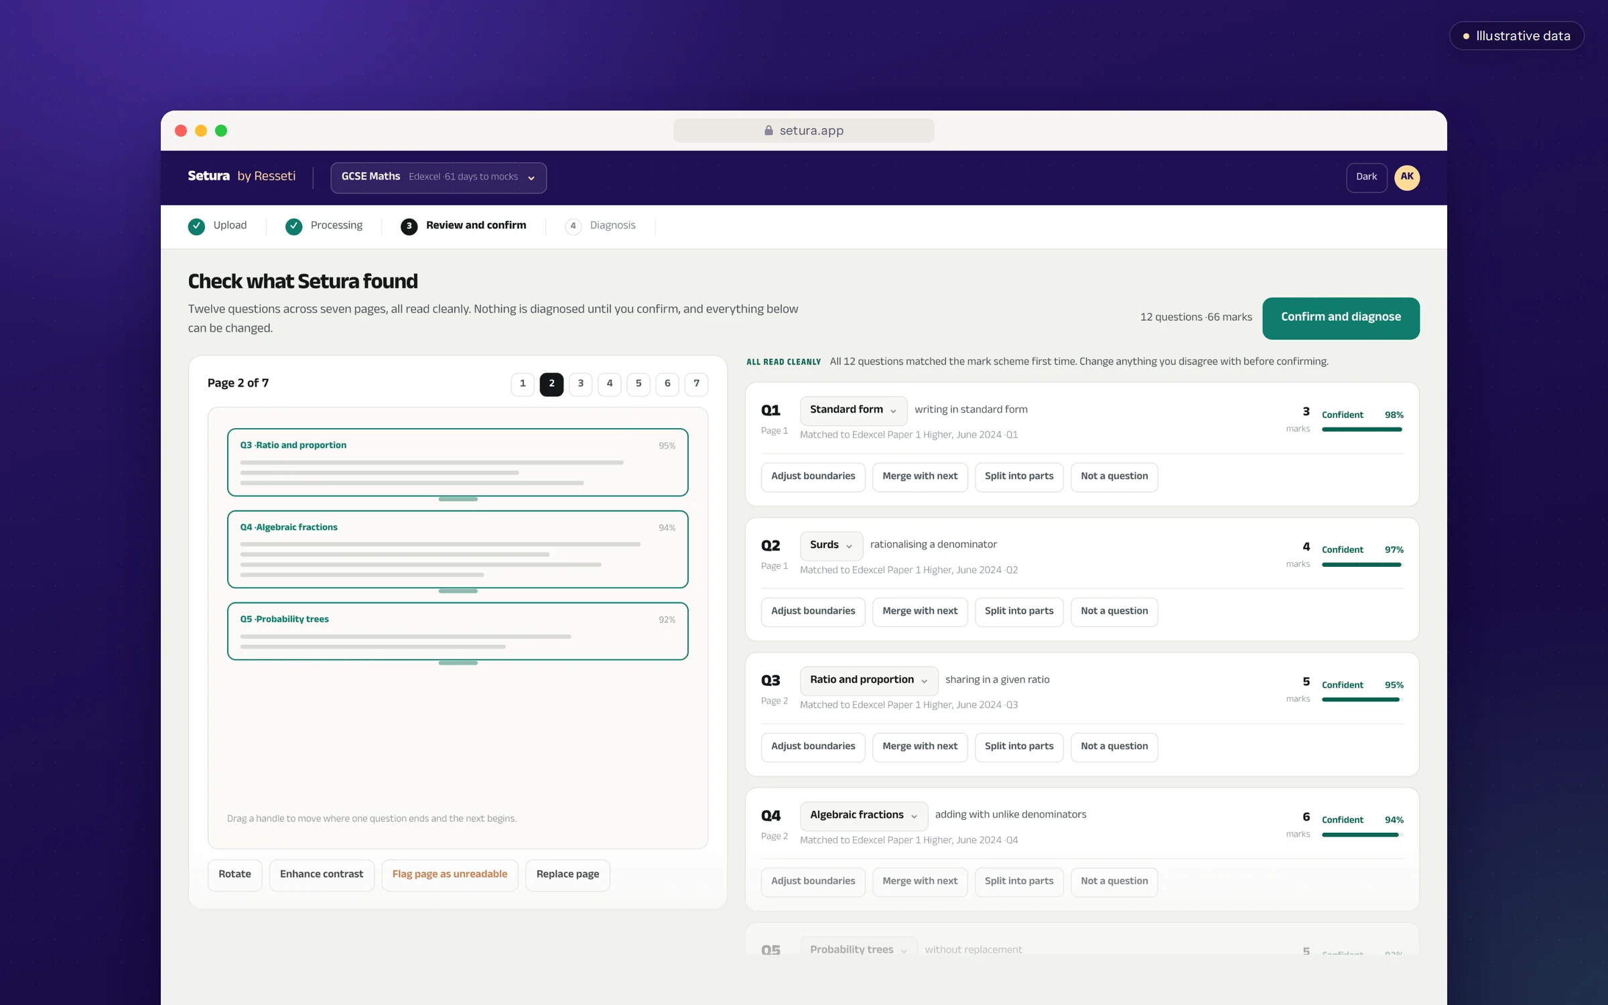Image resolution: width=1608 pixels, height=1005 pixels.
Task: Open the Q2 Surds topic dropdown
Action: [831, 545]
